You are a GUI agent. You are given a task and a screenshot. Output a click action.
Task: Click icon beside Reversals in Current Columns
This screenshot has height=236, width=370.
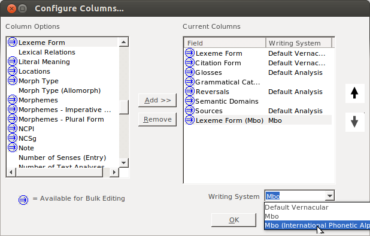point(189,91)
